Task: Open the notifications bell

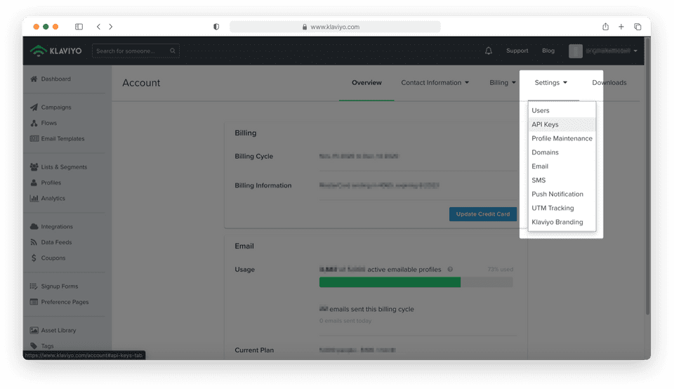Action: coord(489,51)
